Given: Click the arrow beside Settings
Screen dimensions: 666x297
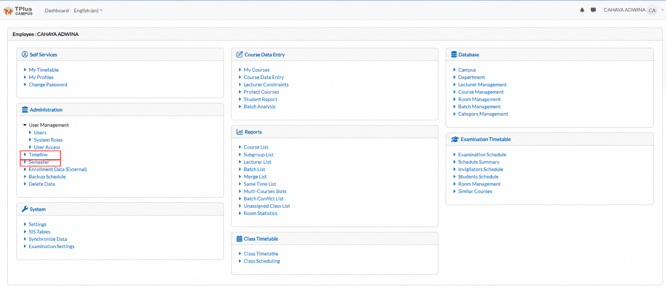Looking at the screenshot, I should 25,224.
